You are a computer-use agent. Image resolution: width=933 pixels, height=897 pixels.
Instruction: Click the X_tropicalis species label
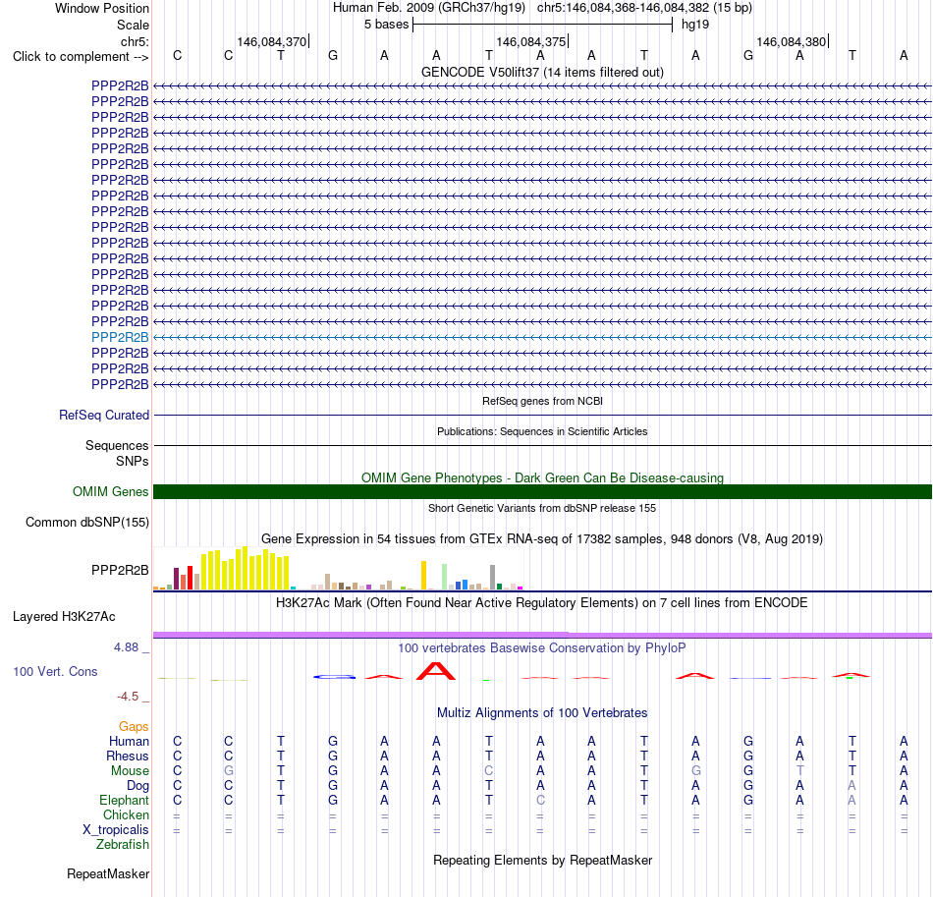click(x=116, y=830)
